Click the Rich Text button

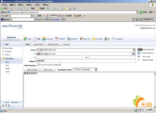click(x=48, y=70)
